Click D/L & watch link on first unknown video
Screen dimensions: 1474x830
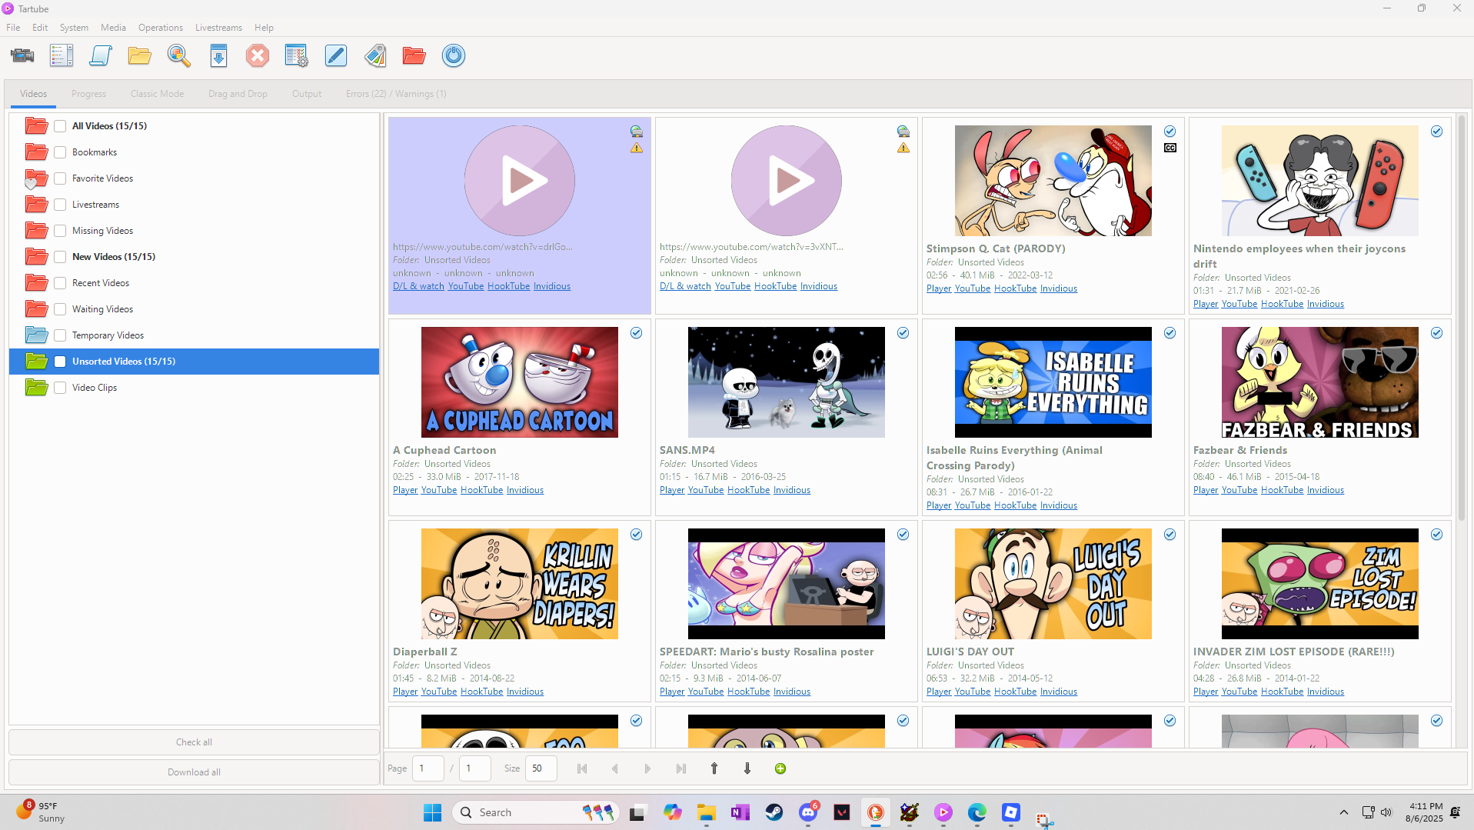point(418,286)
